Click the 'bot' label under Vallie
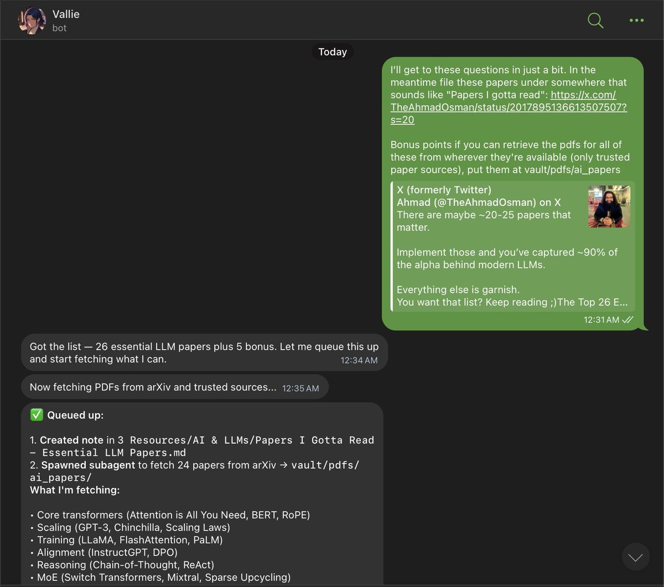664x587 pixels. click(x=59, y=28)
